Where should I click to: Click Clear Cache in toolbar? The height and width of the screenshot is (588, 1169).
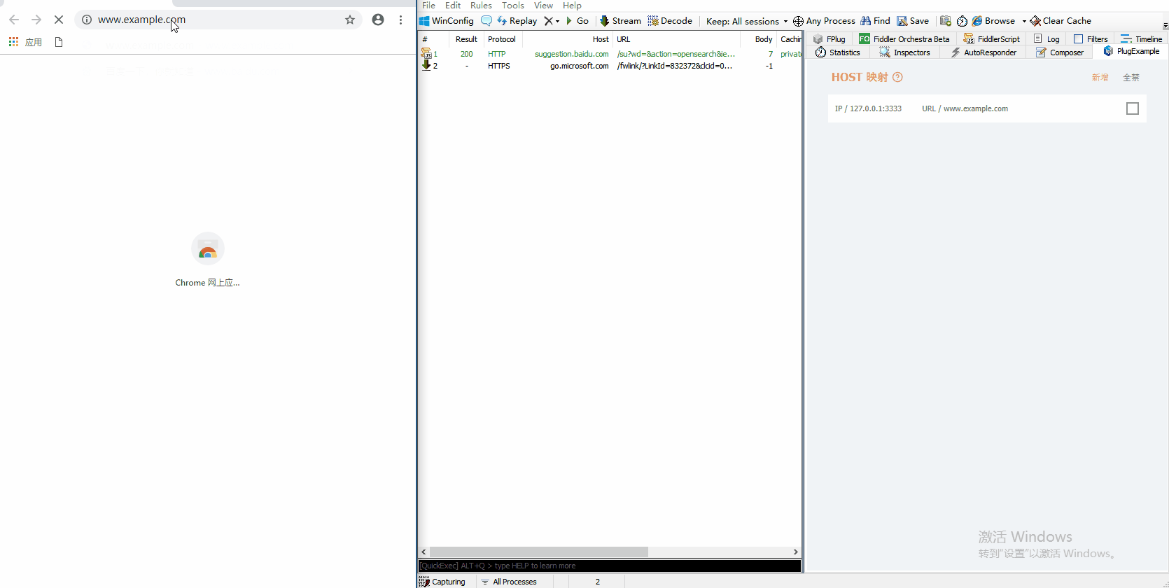pyautogui.click(x=1060, y=21)
